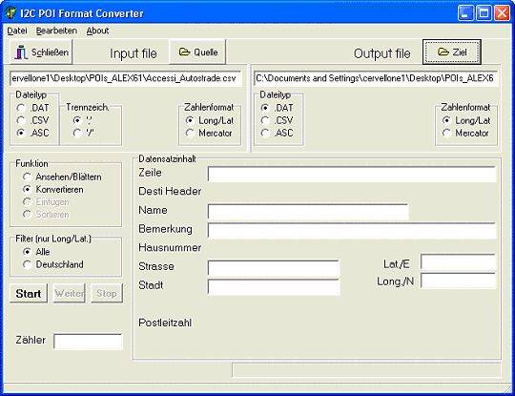Open the Datei menu

click(17, 31)
